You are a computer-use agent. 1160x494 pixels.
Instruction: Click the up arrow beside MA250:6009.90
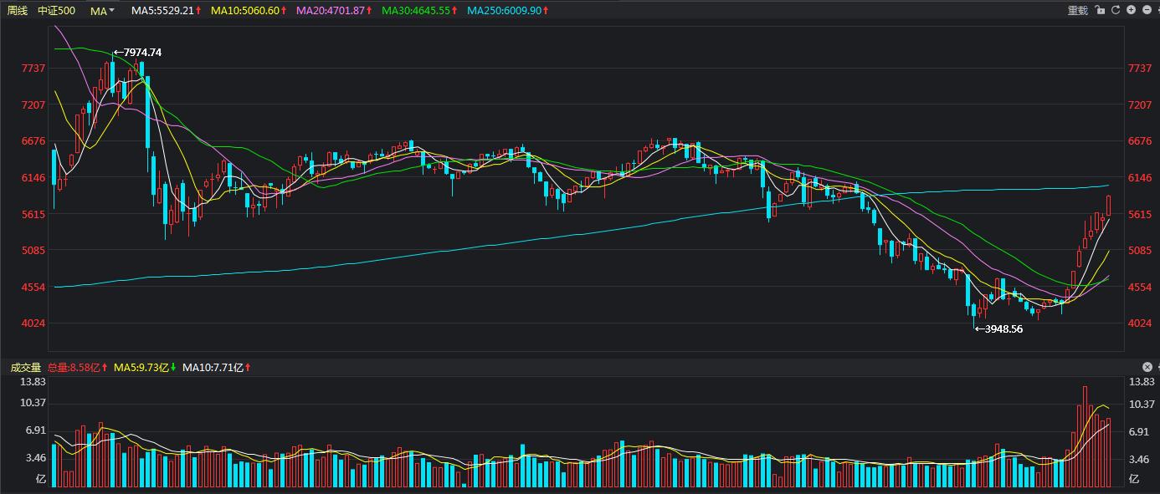click(546, 11)
